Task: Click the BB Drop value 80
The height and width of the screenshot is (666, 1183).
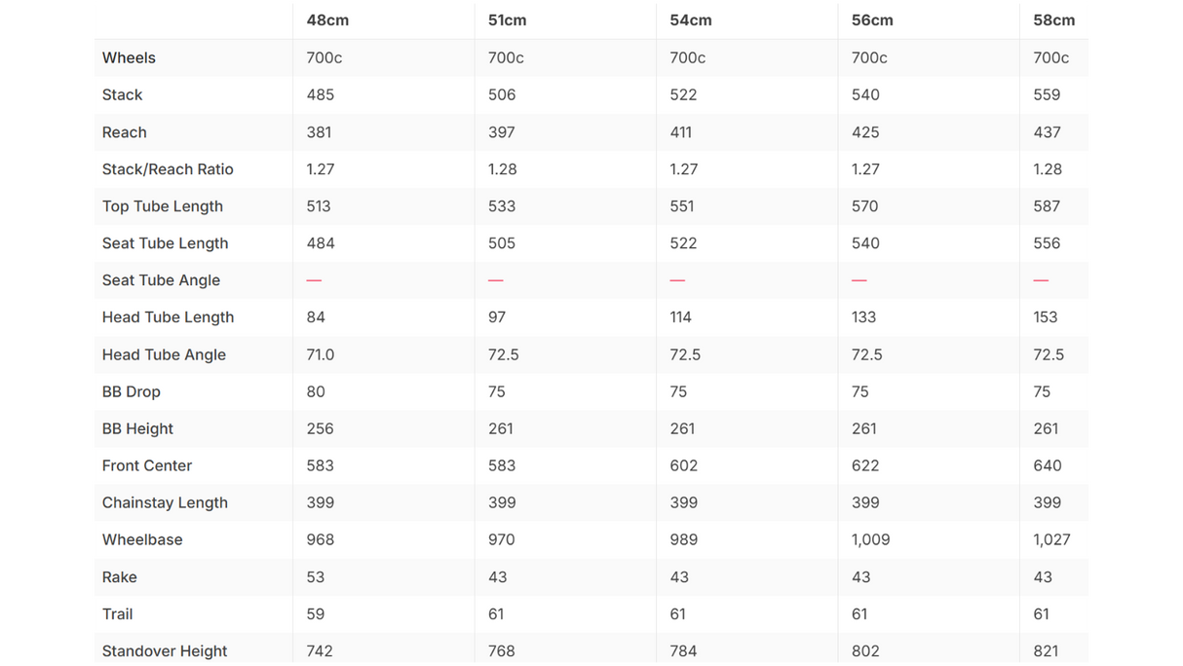Action: click(x=316, y=391)
